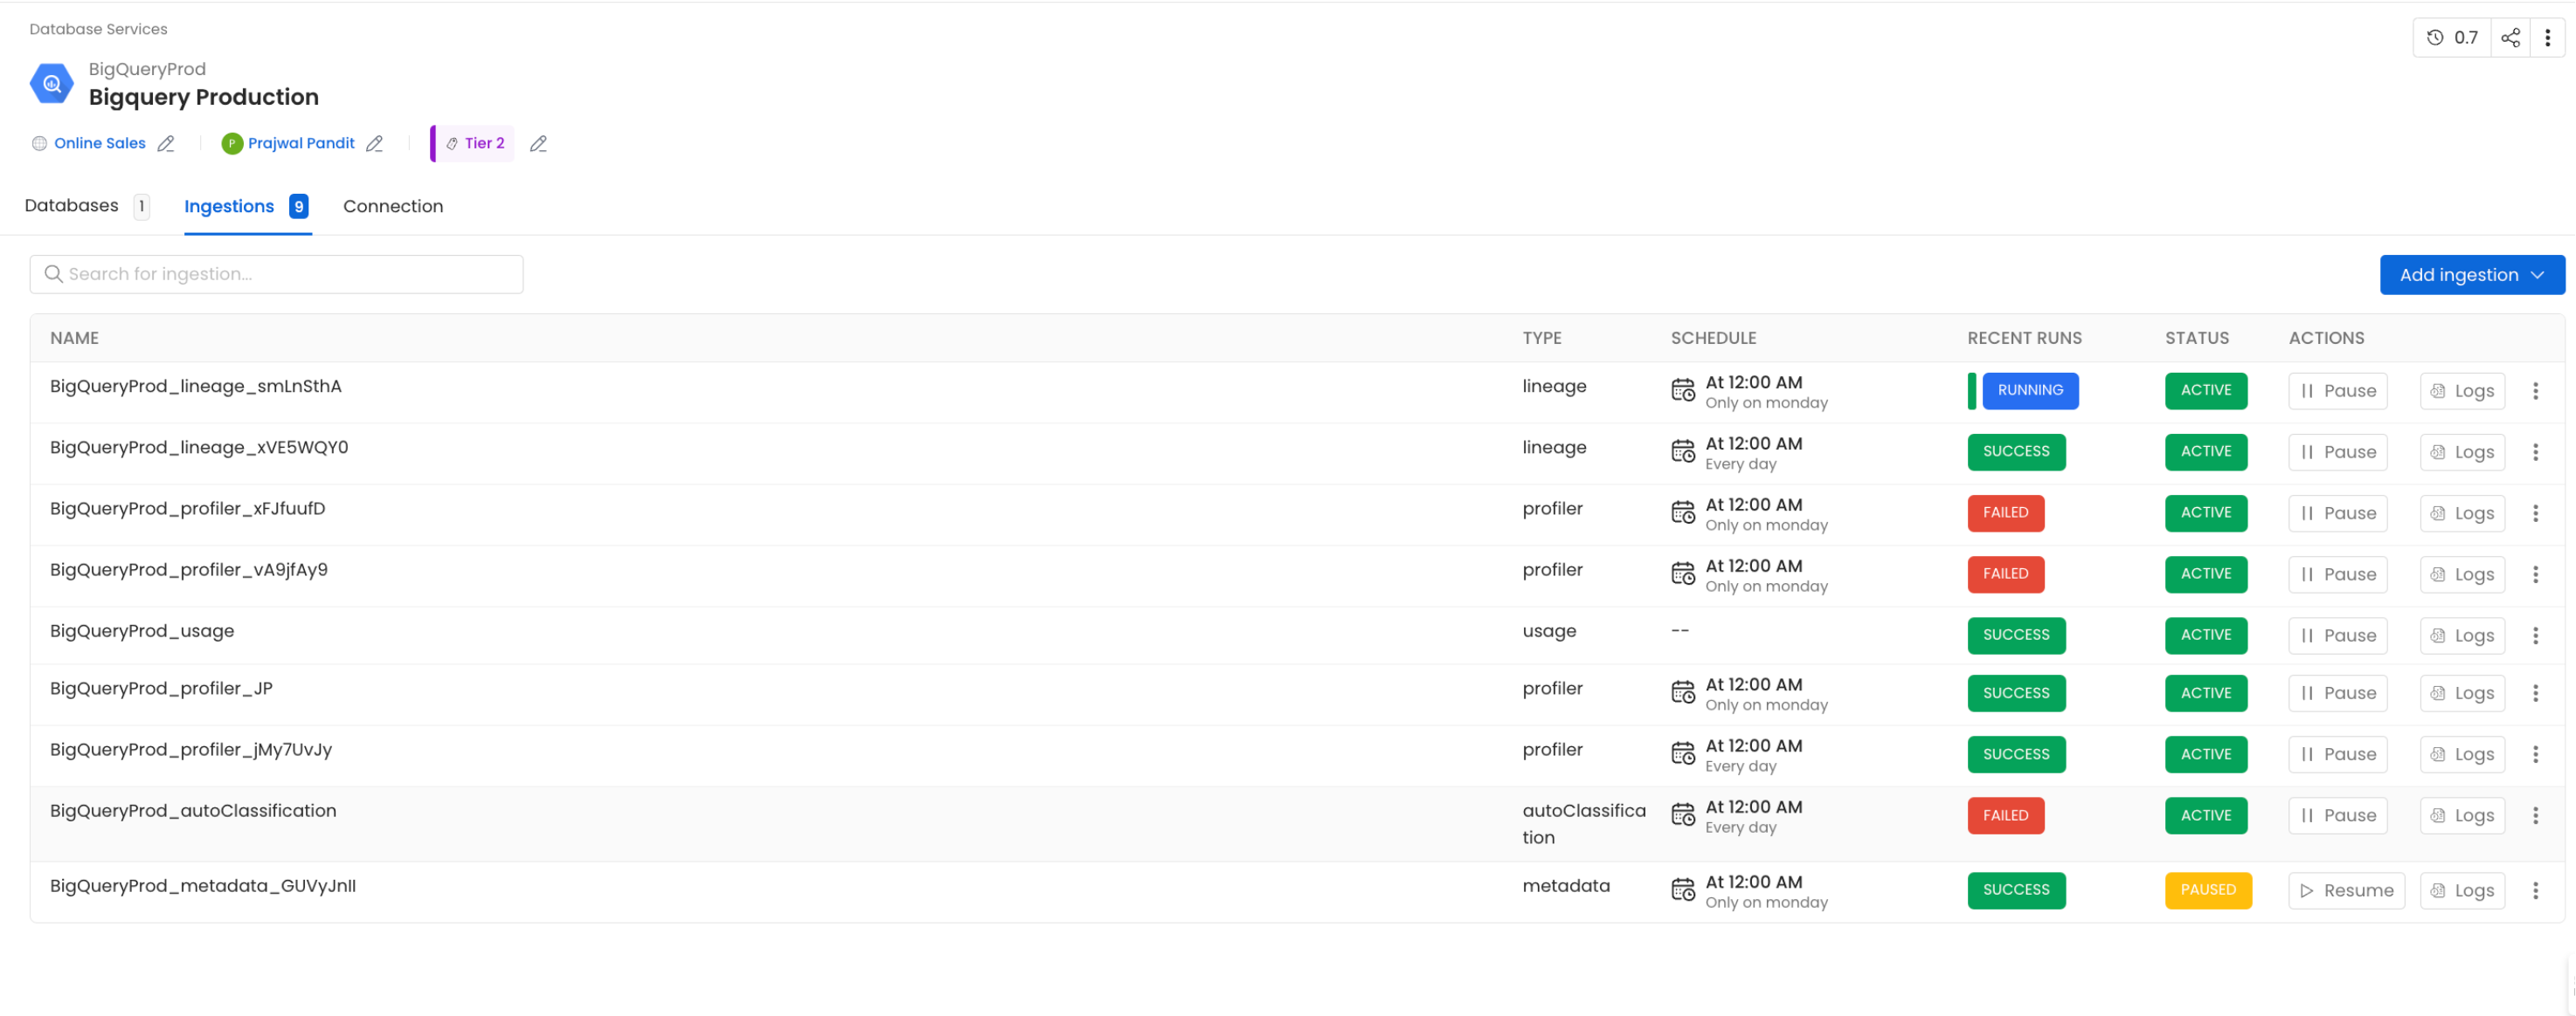
Task: Open more options for BigQueryProd_profiler_jMy7UvJy
Action: click(2535, 754)
